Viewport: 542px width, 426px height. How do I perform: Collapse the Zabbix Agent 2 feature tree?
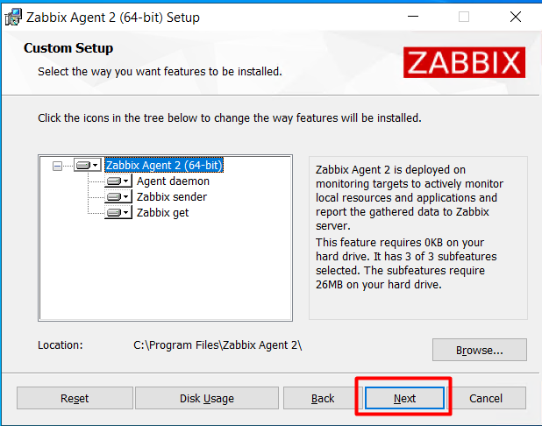(x=58, y=165)
